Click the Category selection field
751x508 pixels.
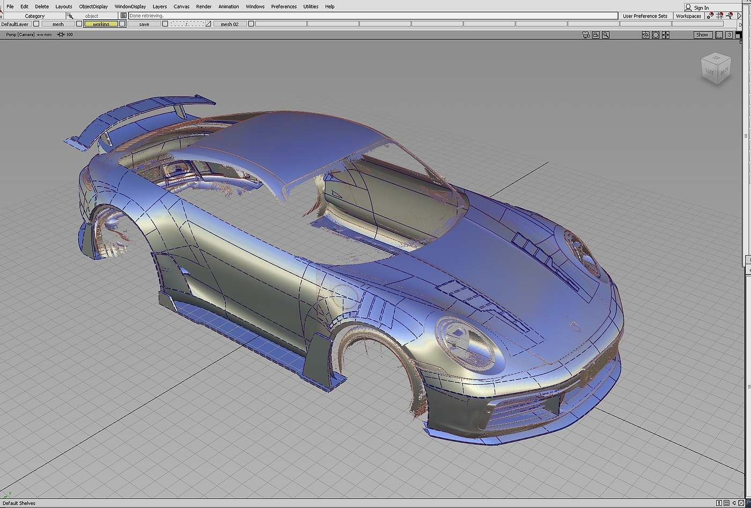pos(34,16)
